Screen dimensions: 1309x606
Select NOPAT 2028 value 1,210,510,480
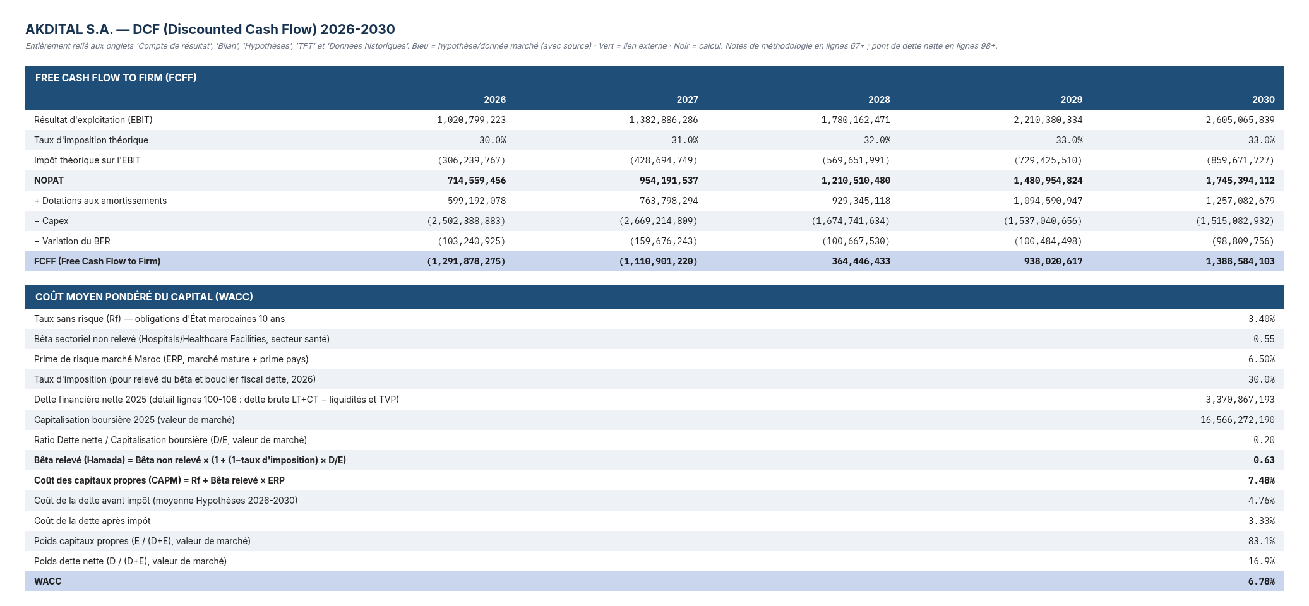[x=856, y=181]
